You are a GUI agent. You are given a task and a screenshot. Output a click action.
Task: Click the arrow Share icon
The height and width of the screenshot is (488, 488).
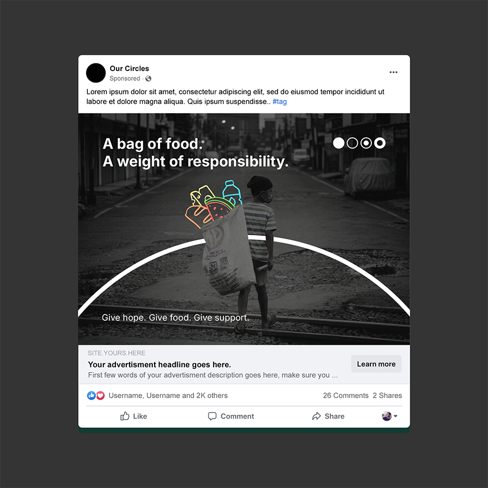click(x=317, y=416)
